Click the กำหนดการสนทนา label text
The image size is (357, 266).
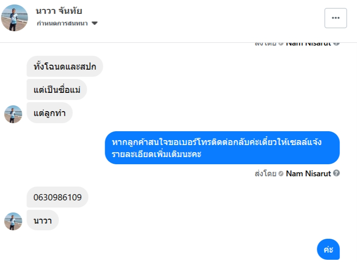tap(62, 23)
